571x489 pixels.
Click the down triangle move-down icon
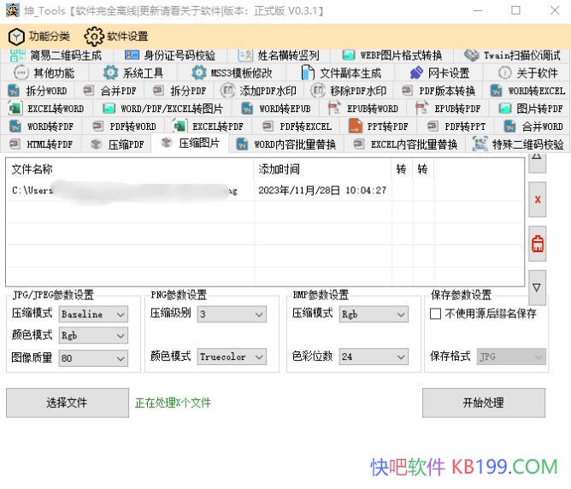coord(537,287)
